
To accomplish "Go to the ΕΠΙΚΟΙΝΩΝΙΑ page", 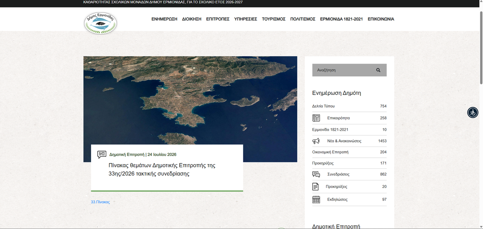I will click(381, 19).
